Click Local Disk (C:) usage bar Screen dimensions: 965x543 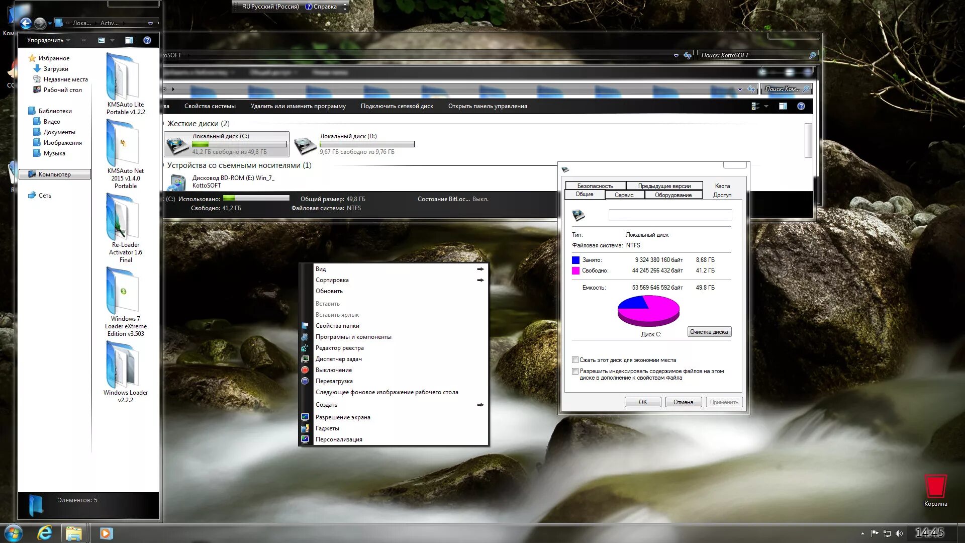(x=239, y=144)
